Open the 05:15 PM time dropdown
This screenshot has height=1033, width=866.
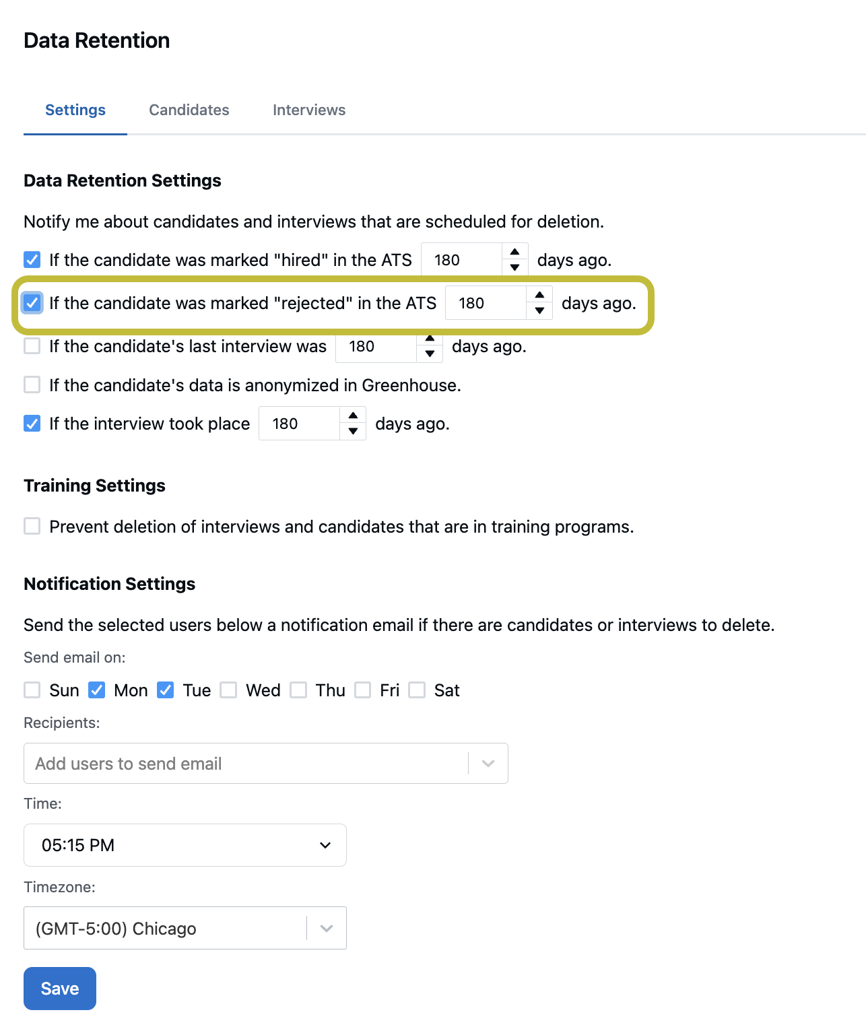tap(185, 845)
